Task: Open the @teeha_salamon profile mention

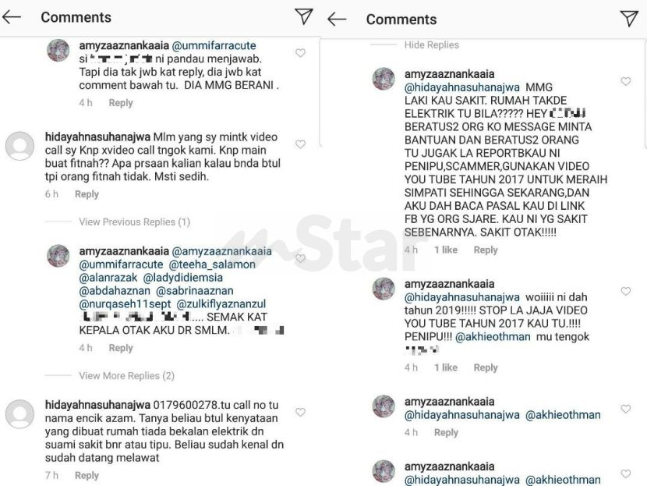Action: coord(212,264)
